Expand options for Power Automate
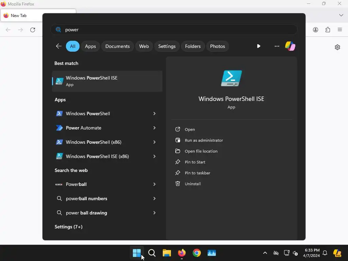The width and height of the screenshot is (348, 261). coord(155,128)
